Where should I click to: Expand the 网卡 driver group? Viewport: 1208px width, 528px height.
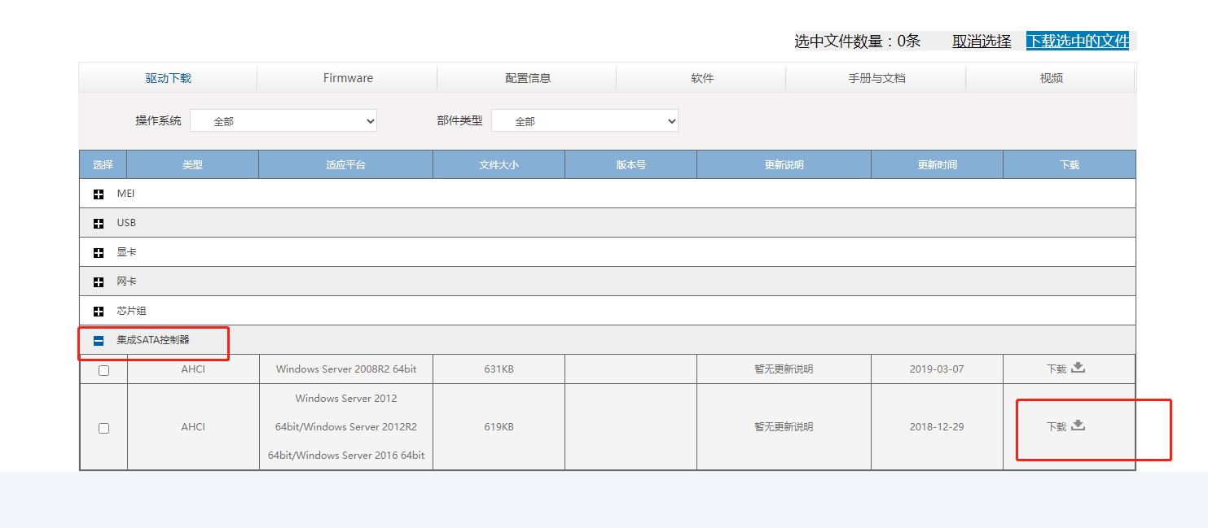click(99, 282)
